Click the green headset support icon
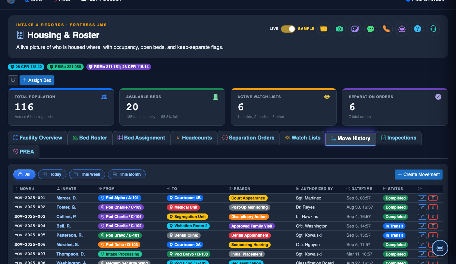Screen dimensions: 456x264 [x=433, y=29]
